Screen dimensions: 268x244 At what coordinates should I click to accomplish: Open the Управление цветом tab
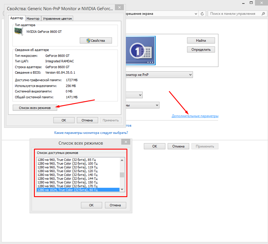pos(57,18)
